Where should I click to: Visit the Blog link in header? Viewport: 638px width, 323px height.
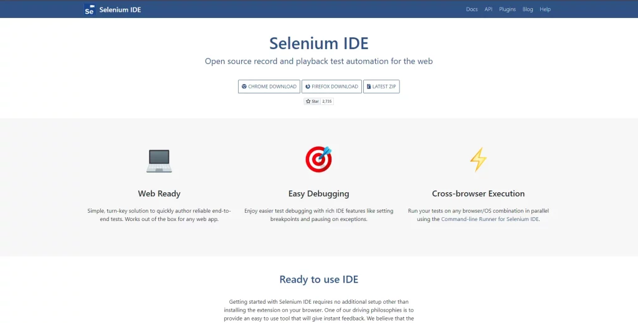[527, 9]
